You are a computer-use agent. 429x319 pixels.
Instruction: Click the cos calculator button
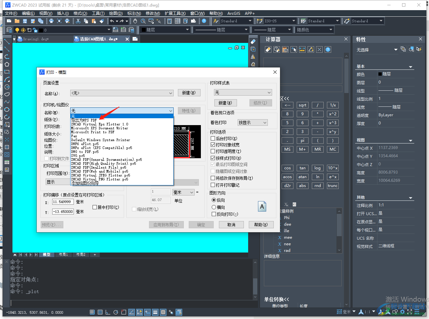point(288,168)
